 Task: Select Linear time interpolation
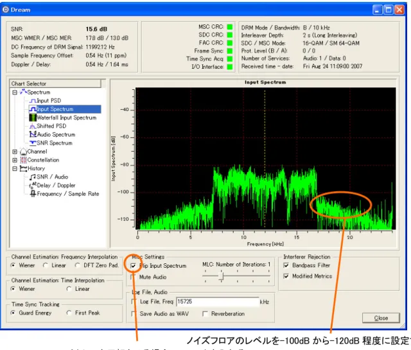click(69, 288)
